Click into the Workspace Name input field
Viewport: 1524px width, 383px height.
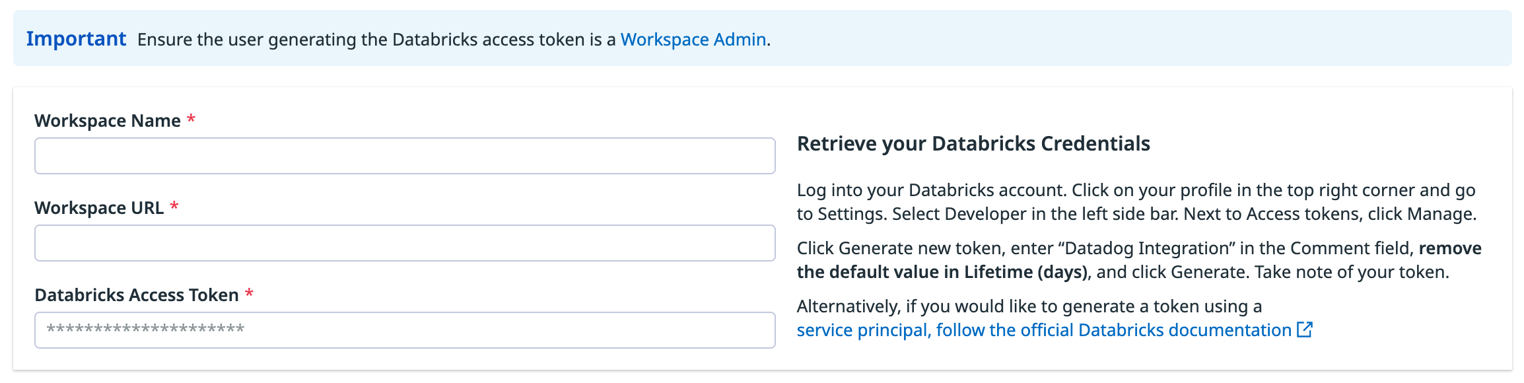point(404,155)
